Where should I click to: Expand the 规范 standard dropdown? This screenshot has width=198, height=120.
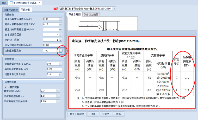coord(114,9)
